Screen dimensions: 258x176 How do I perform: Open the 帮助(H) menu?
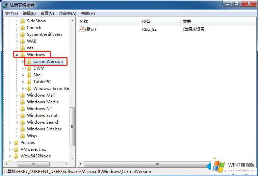tap(88, 14)
